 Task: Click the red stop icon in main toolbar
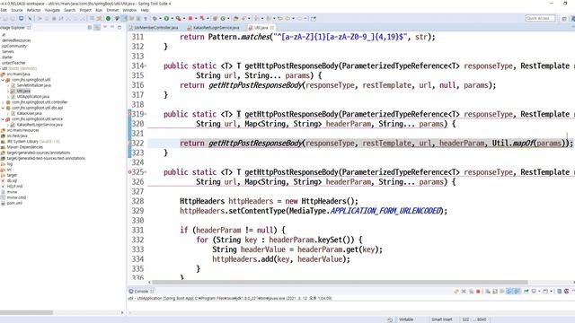(x=190, y=18)
